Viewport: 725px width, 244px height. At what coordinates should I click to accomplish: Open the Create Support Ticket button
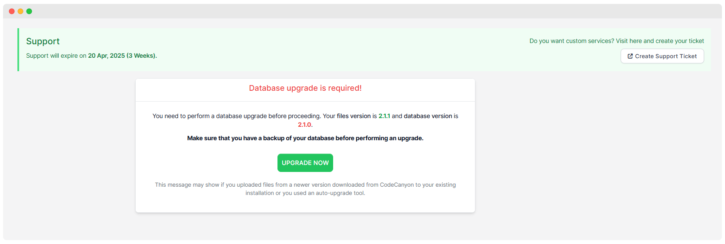pos(662,56)
